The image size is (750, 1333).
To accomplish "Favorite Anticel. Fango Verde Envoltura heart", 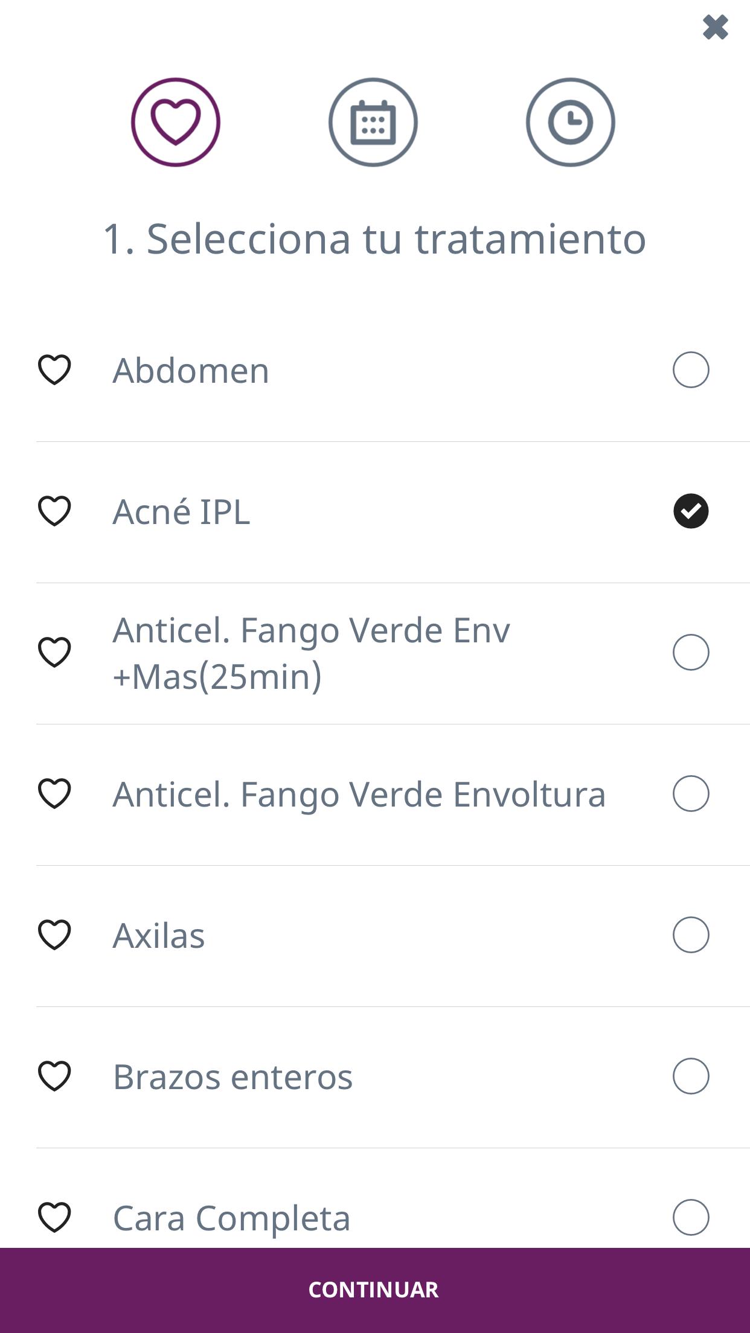I will (54, 793).
